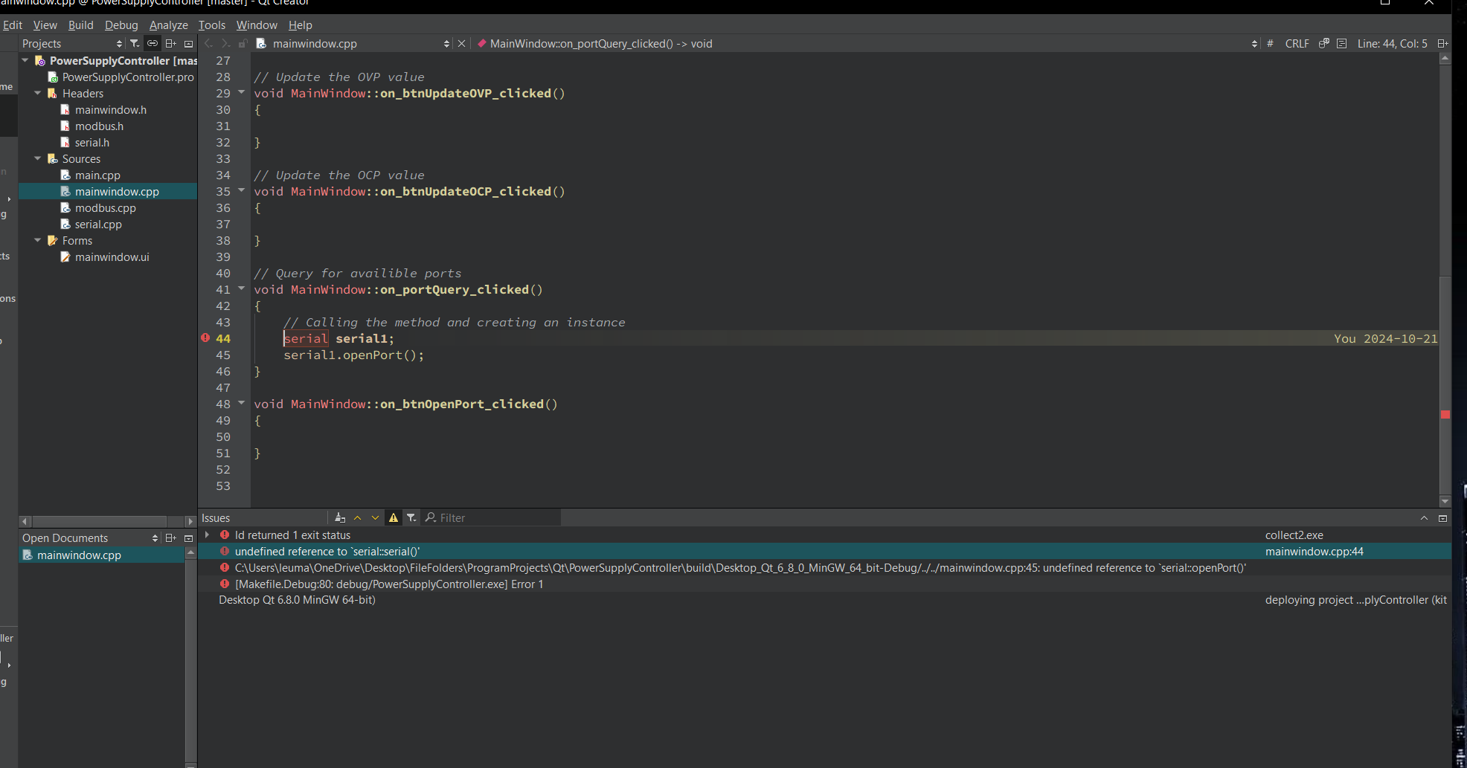This screenshot has width=1467, height=768.
Task: Split the editor view
Action: (1442, 44)
